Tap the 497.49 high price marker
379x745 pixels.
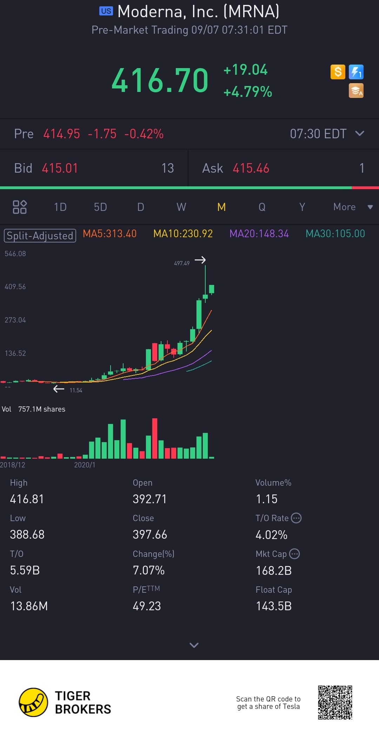pyautogui.click(x=182, y=263)
